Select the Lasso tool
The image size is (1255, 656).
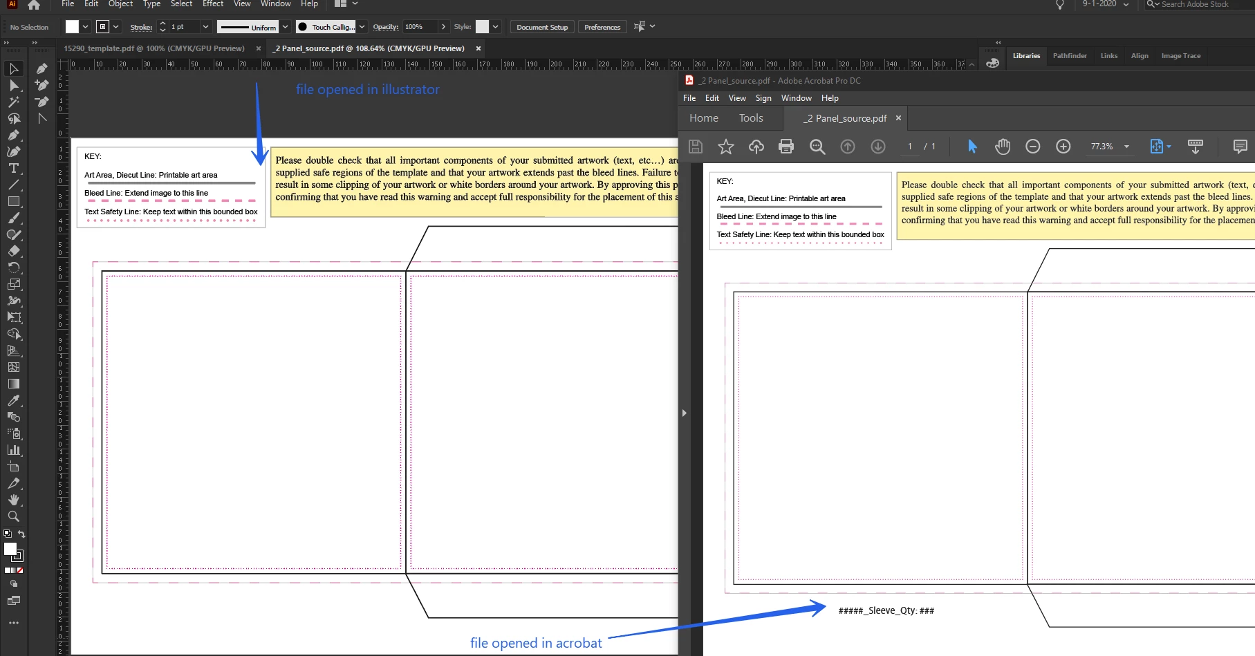(14, 118)
